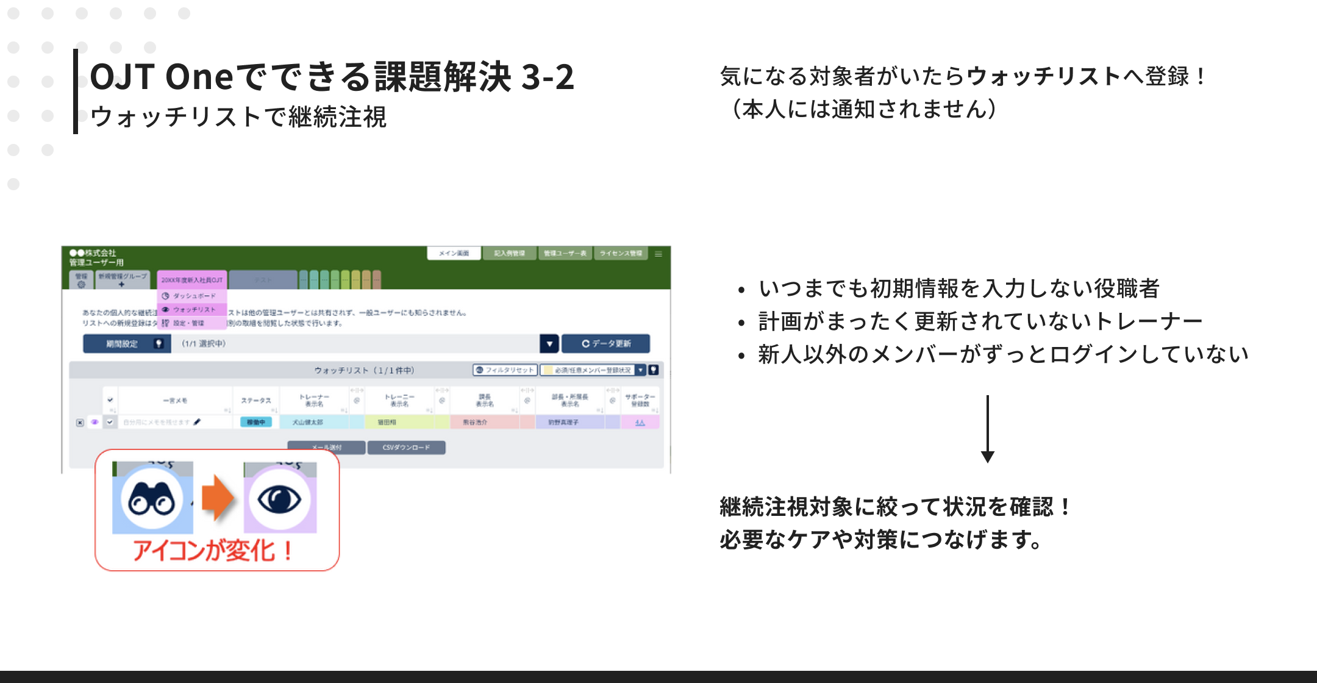Toggle the checkbox in the first watchlist row
1317x683 pixels.
coord(110,422)
